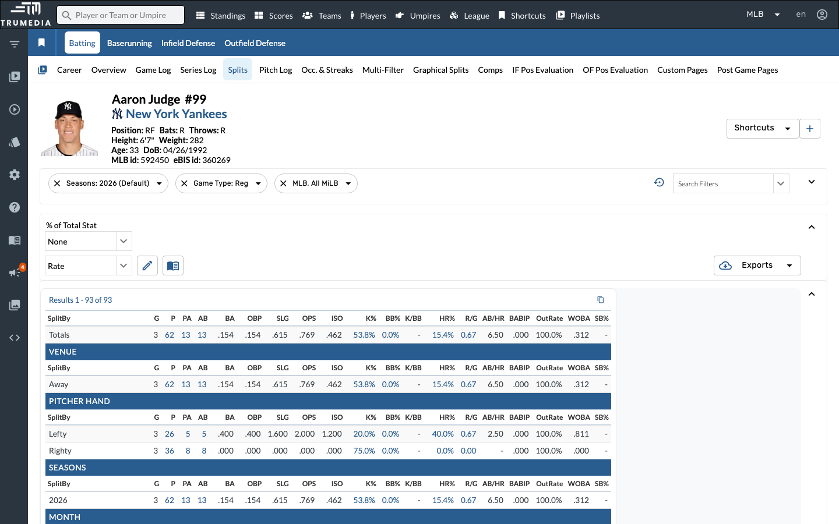Open the Seasons 2026 filter dropdown

159,183
